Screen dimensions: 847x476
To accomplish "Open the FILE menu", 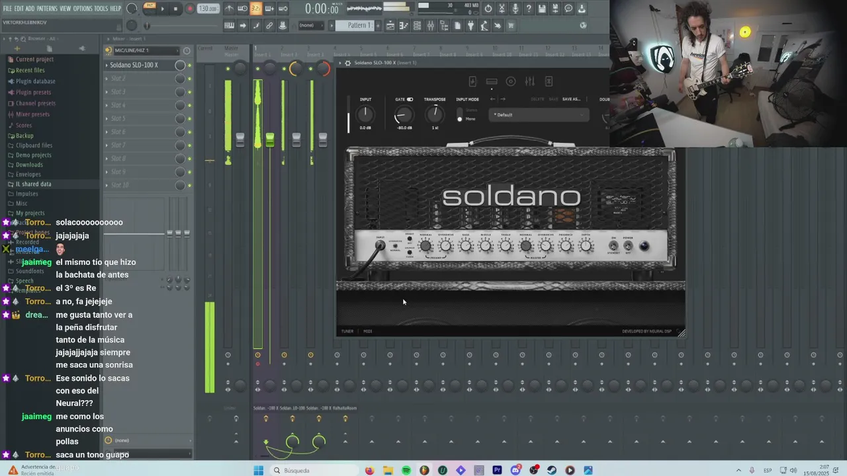I will point(7,9).
